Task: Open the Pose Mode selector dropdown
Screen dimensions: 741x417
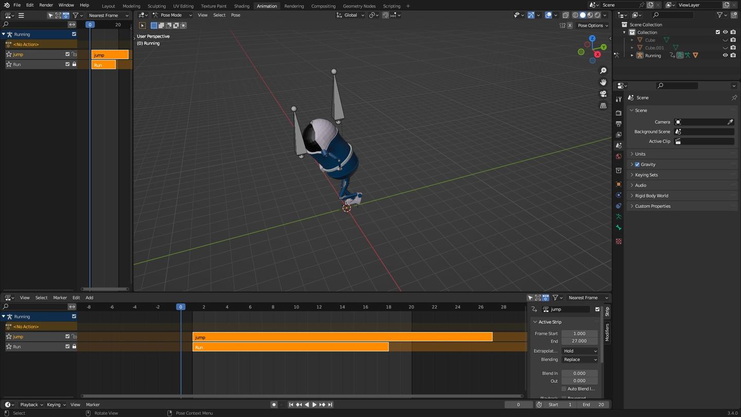Action: click(x=172, y=15)
